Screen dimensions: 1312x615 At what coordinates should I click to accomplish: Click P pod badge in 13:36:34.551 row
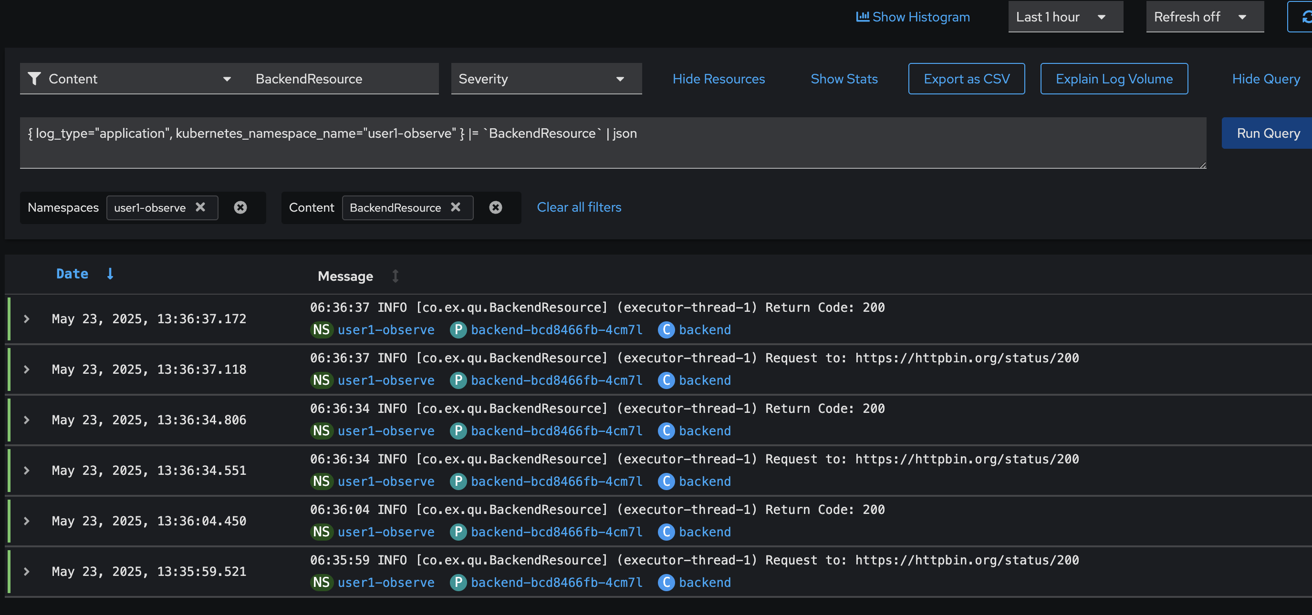458,481
